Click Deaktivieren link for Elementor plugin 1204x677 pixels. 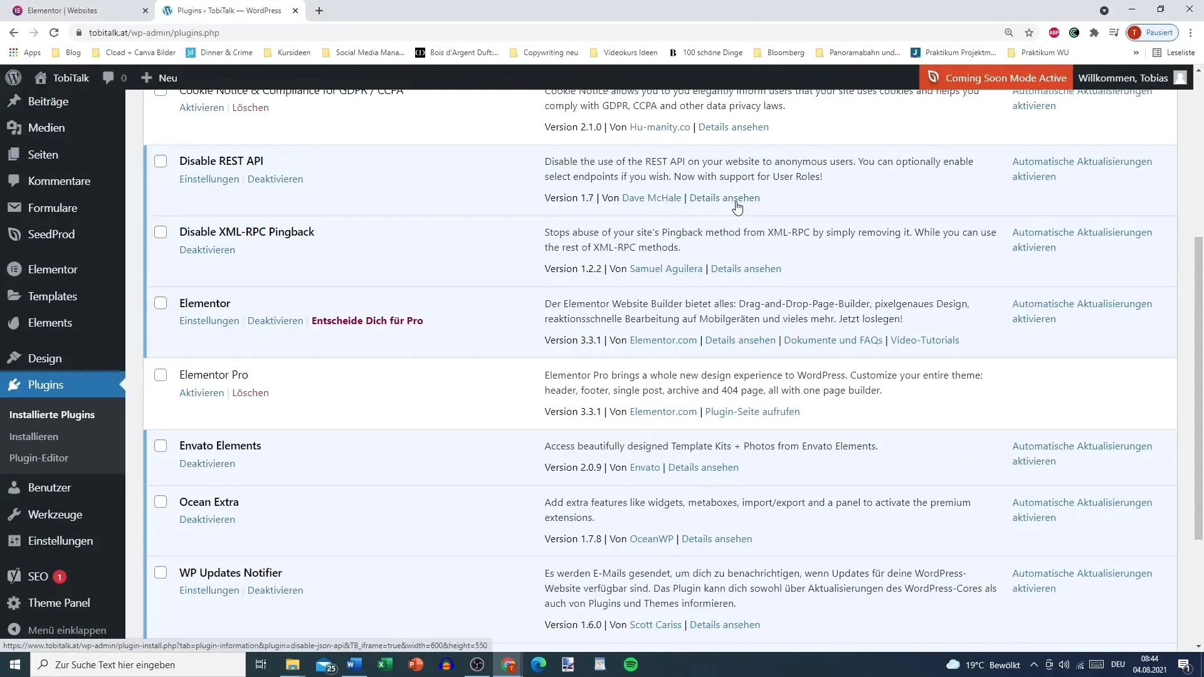pos(275,321)
